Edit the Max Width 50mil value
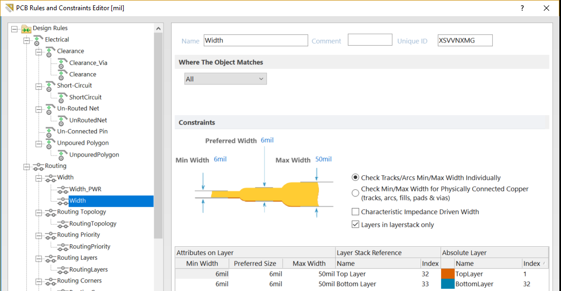 [323, 159]
